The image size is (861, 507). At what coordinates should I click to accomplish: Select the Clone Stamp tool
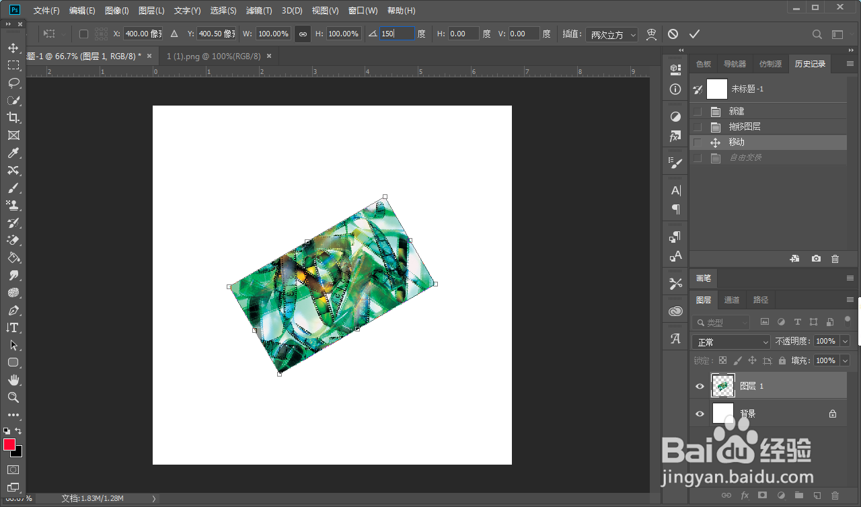[x=13, y=206]
